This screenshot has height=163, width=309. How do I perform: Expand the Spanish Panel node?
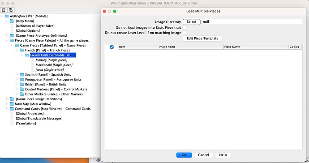point(17,74)
